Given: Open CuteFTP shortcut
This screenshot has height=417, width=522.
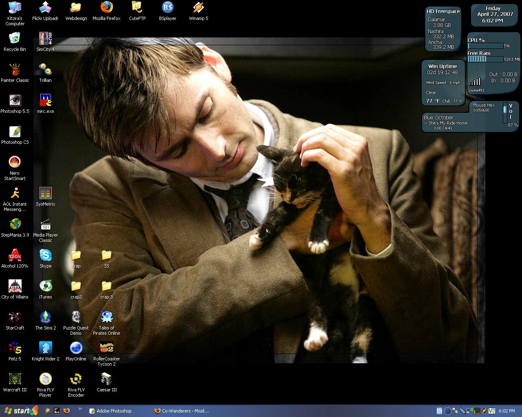Looking at the screenshot, I should (x=137, y=11).
